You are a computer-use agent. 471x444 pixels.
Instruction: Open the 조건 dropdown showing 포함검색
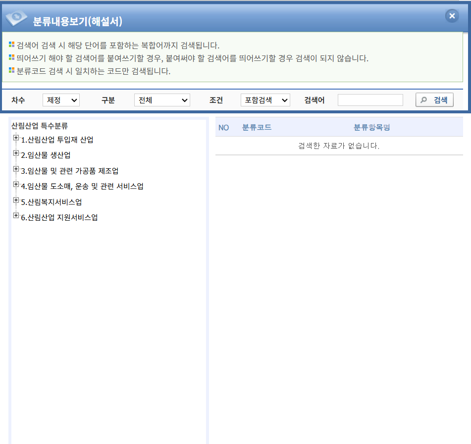click(265, 100)
